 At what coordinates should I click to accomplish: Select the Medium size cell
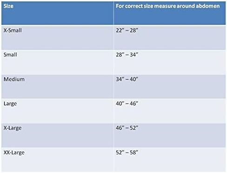(x=58, y=86)
